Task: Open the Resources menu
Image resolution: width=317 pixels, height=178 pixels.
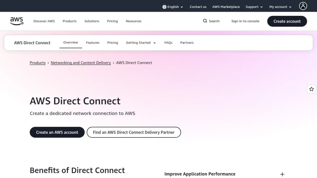Action: coord(134,21)
